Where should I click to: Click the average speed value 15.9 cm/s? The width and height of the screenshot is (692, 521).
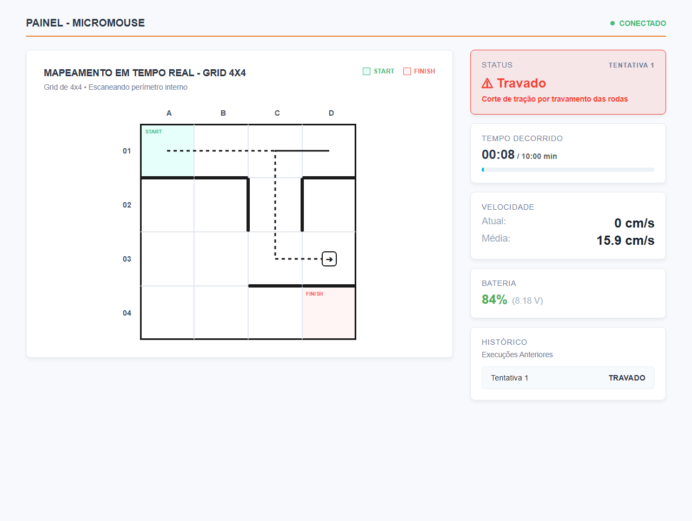pyautogui.click(x=626, y=241)
